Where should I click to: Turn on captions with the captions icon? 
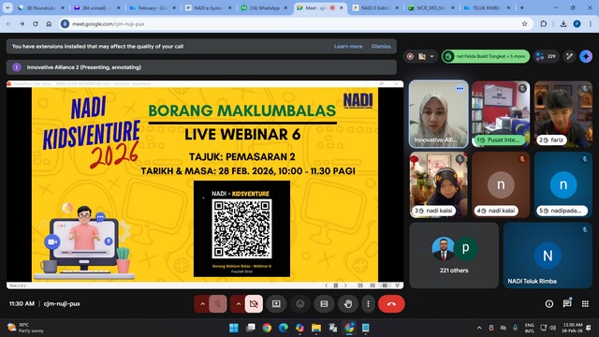tap(324, 304)
